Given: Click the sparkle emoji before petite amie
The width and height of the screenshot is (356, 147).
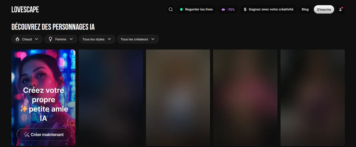Looking at the screenshot, I should point(24,109).
